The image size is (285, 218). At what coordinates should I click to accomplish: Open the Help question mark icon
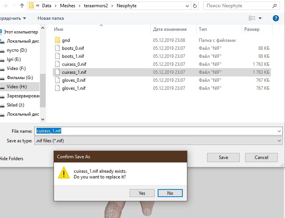pyautogui.click(x=276, y=18)
